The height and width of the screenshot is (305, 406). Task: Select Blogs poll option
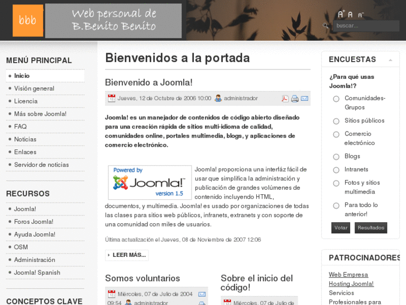click(336, 157)
